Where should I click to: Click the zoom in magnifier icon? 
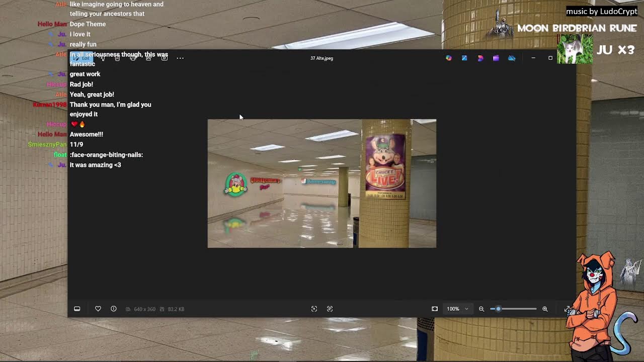[x=545, y=309]
